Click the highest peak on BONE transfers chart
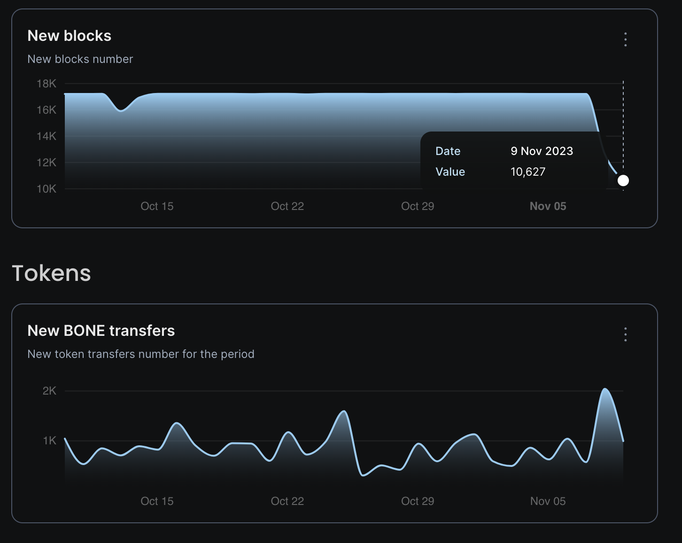 pyautogui.click(x=605, y=389)
